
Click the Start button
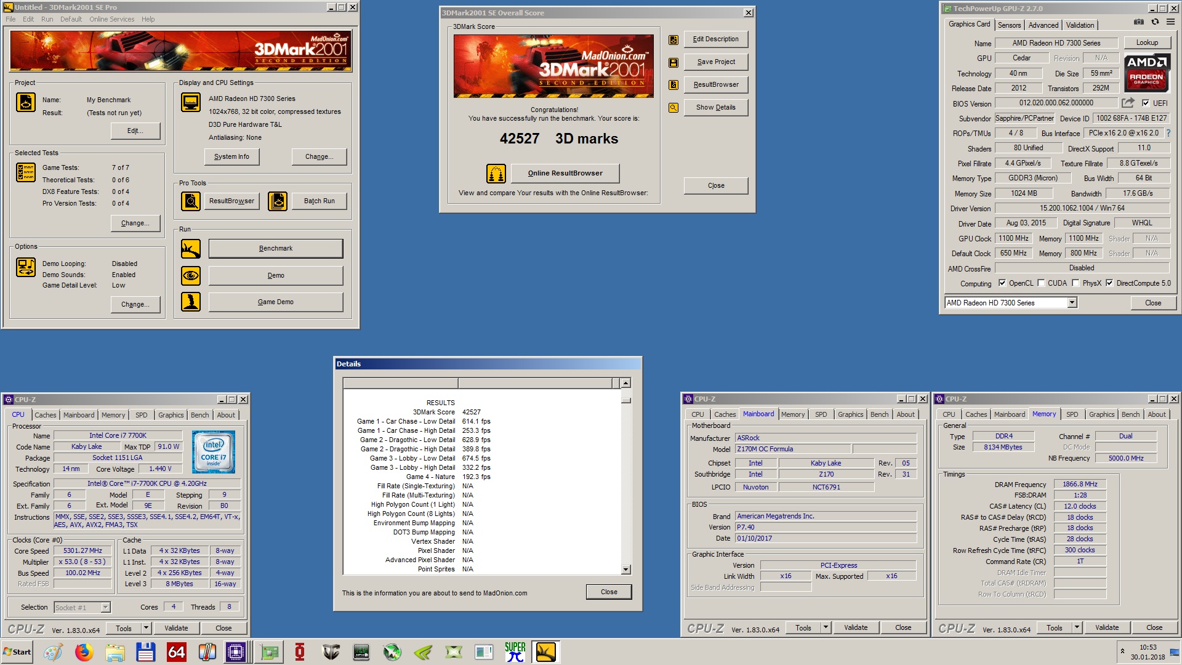coord(17,652)
